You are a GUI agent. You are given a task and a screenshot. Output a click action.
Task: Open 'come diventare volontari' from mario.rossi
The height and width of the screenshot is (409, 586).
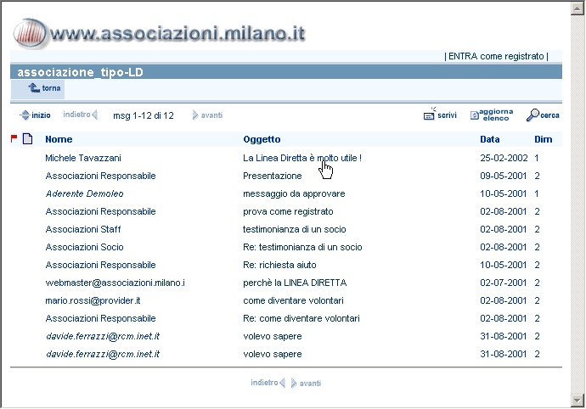(x=293, y=300)
